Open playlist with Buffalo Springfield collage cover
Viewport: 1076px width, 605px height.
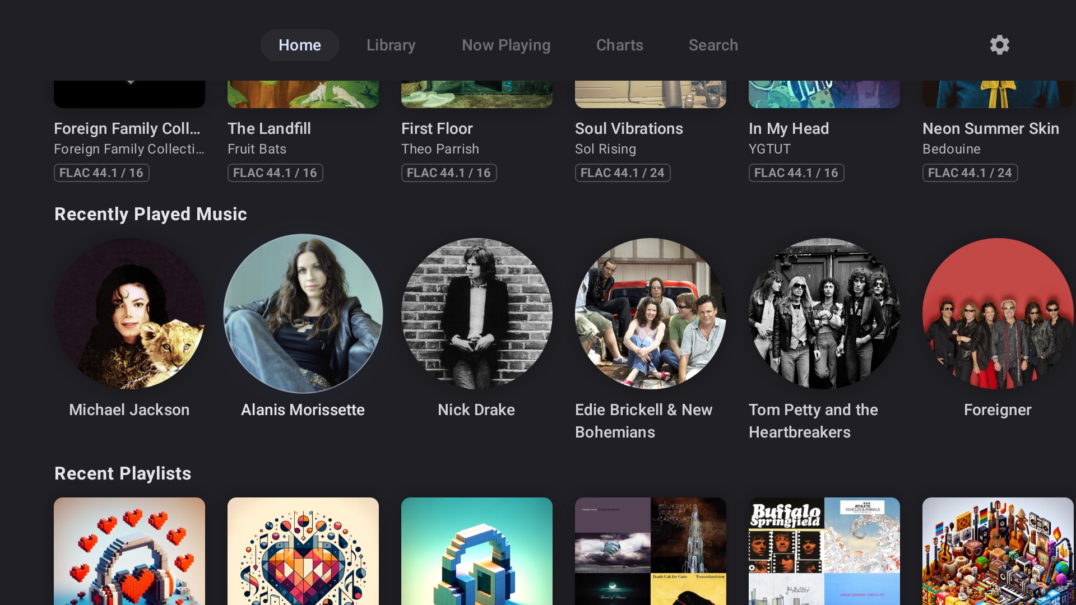[824, 551]
